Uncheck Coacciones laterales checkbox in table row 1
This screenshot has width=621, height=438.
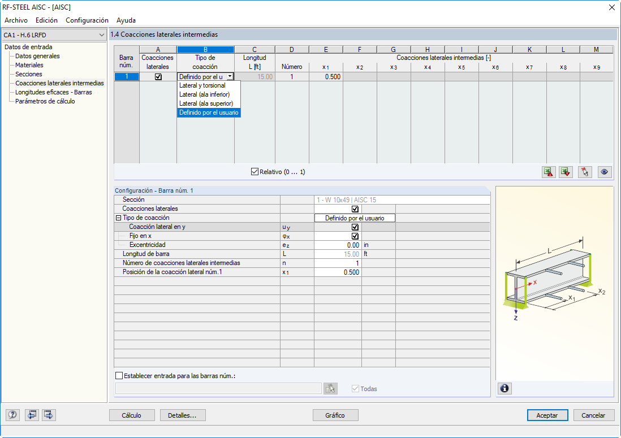point(158,77)
